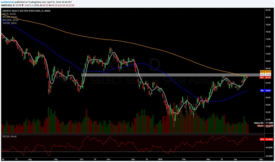
Task: Click the orange MA 63.75 price tag
Action: (266, 72)
